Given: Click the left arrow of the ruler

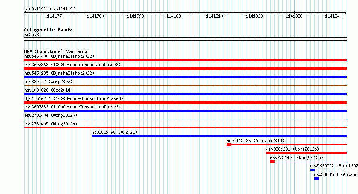Looking at the screenshot, I should (25, 13).
